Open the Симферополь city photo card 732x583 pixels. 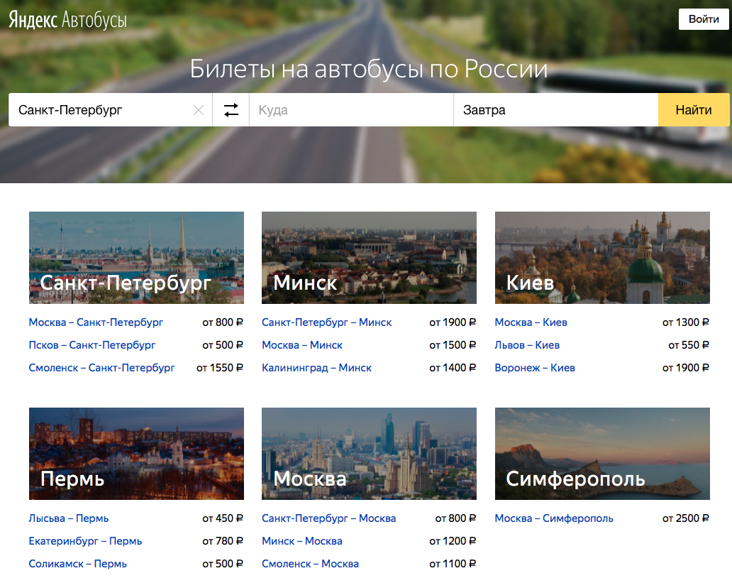[x=602, y=454]
